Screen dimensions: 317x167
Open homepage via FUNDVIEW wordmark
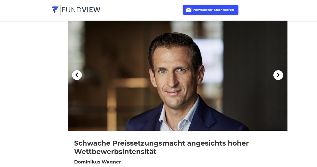[81, 10]
